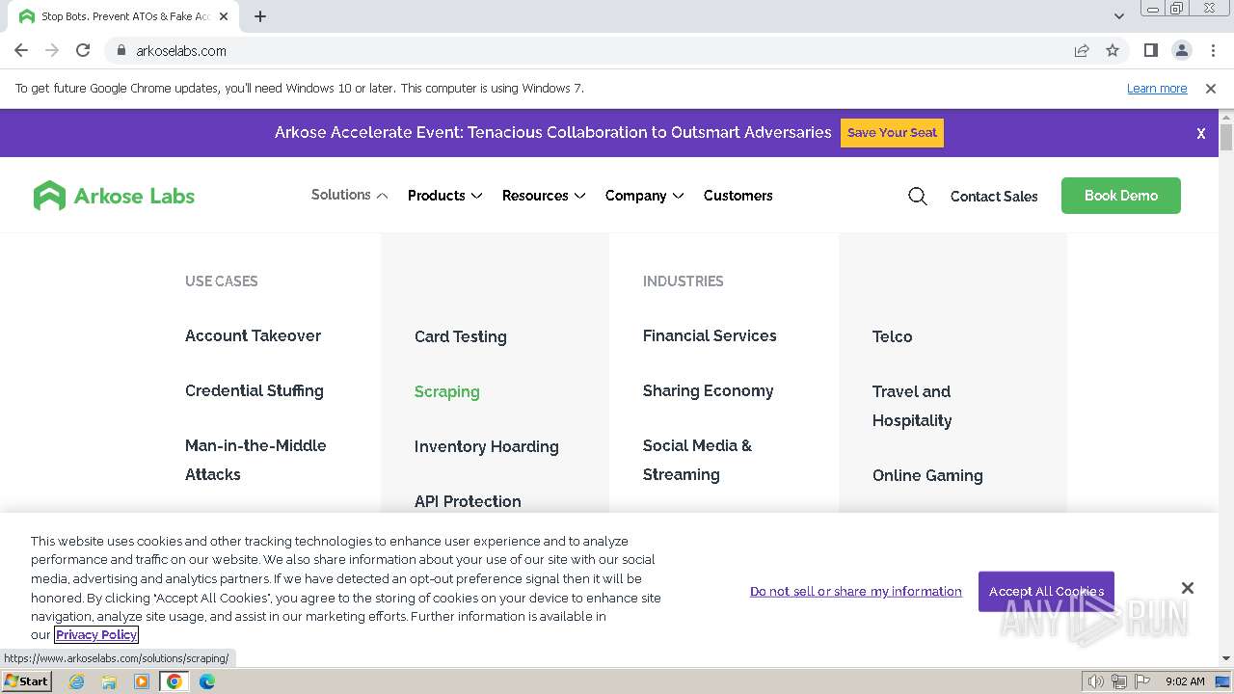Open Internet Explorer from the taskbar
This screenshot has width=1234, height=694.
coord(77,681)
